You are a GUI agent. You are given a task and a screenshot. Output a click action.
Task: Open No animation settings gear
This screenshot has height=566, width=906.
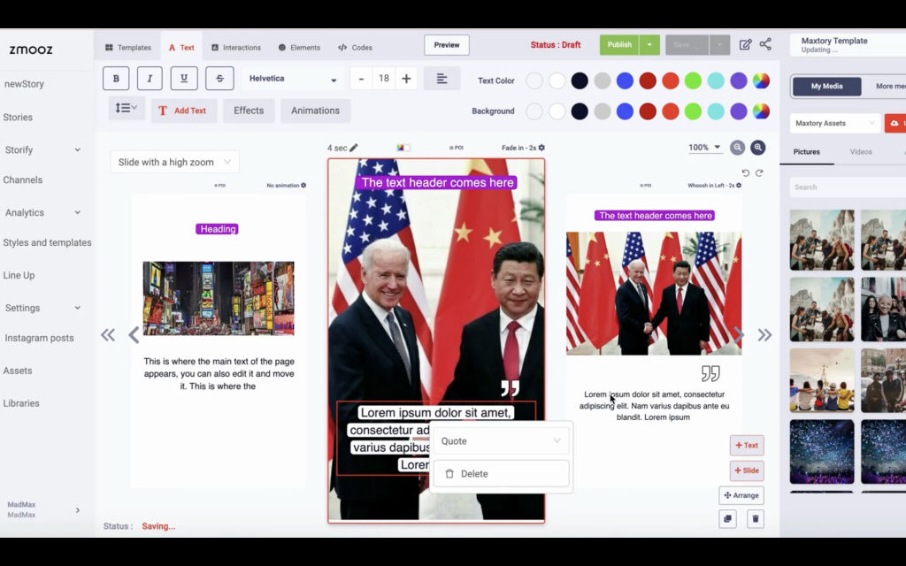pyautogui.click(x=303, y=186)
